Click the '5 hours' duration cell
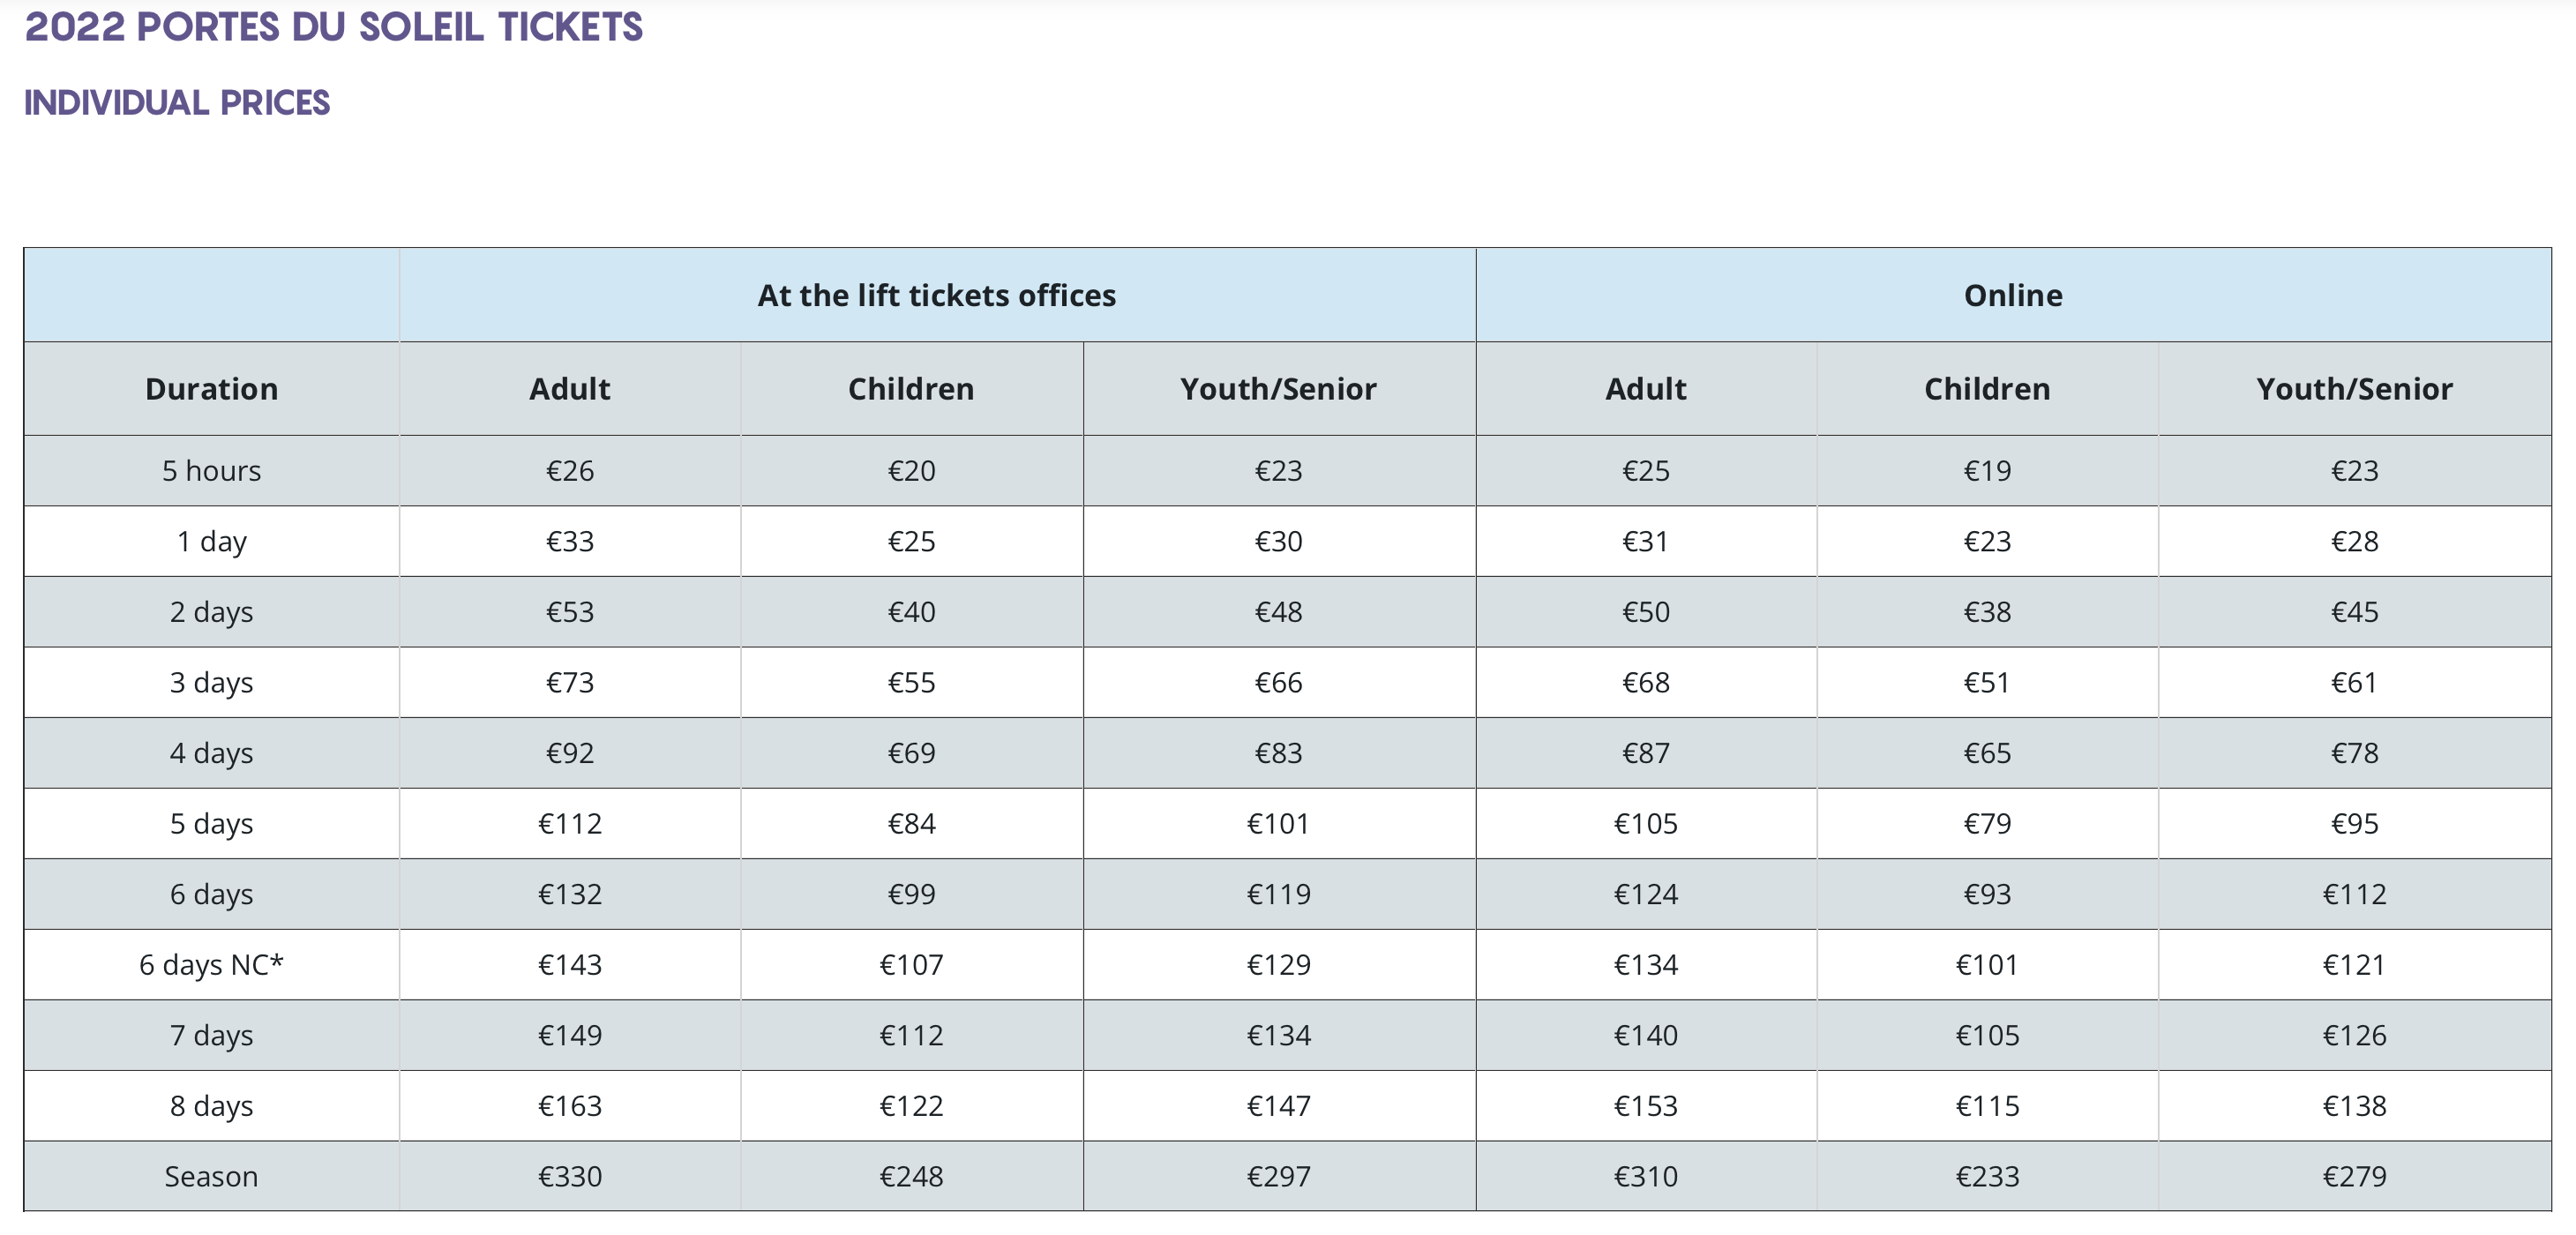Viewport: 2576px width, 1235px height. (211, 470)
